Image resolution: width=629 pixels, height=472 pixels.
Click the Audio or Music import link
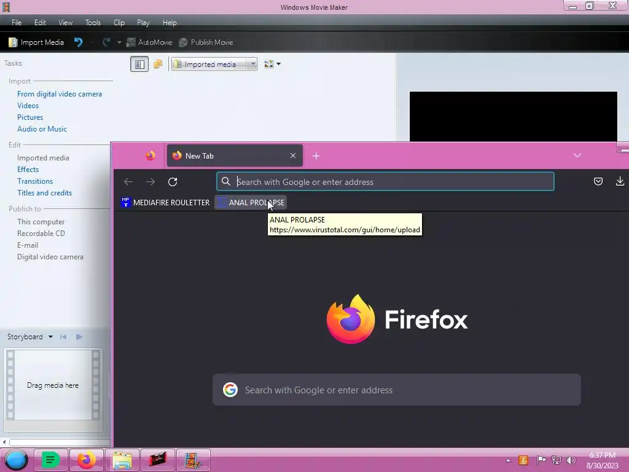[42, 129]
